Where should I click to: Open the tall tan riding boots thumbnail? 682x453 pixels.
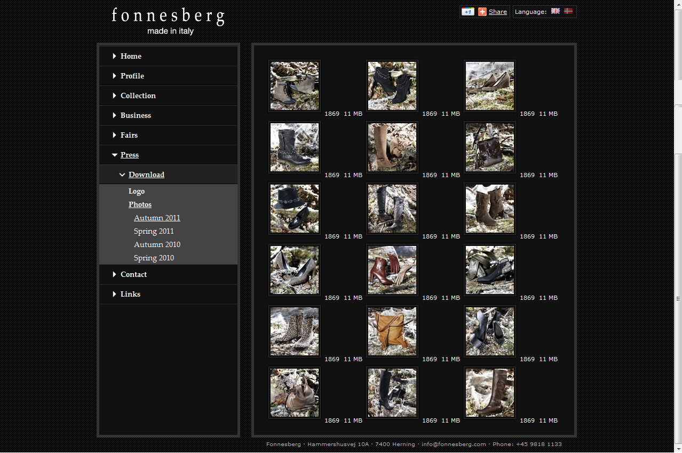(x=392, y=147)
